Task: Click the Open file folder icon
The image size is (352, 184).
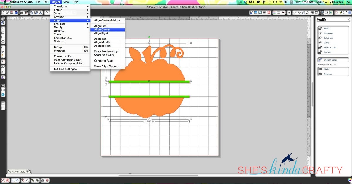Action: (x=7, y=13)
